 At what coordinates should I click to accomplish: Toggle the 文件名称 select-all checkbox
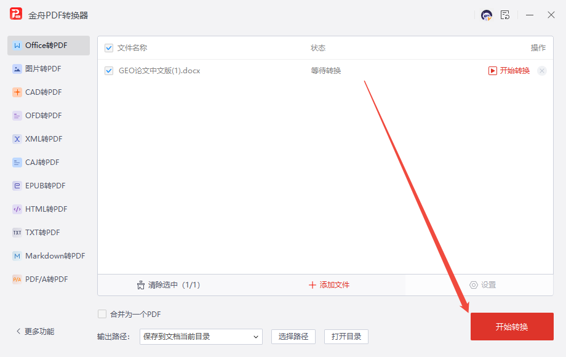pyautogui.click(x=109, y=48)
